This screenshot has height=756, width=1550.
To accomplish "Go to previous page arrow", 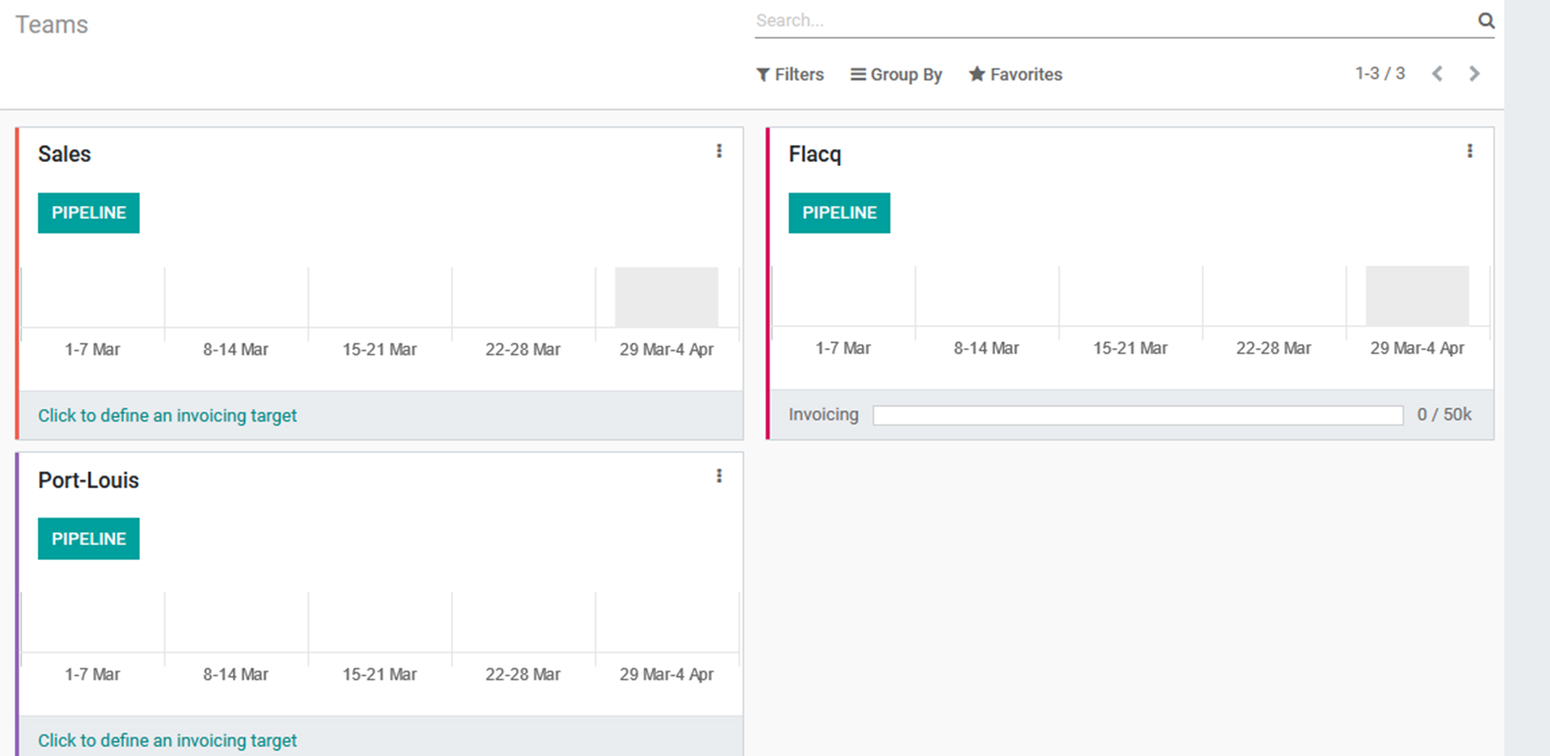I will pyautogui.click(x=1438, y=74).
